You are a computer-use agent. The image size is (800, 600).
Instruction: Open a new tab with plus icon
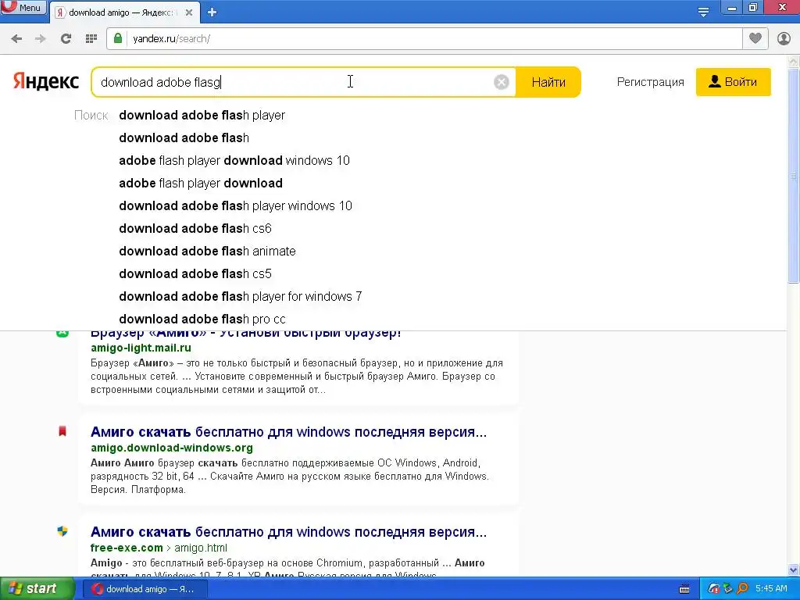212,12
